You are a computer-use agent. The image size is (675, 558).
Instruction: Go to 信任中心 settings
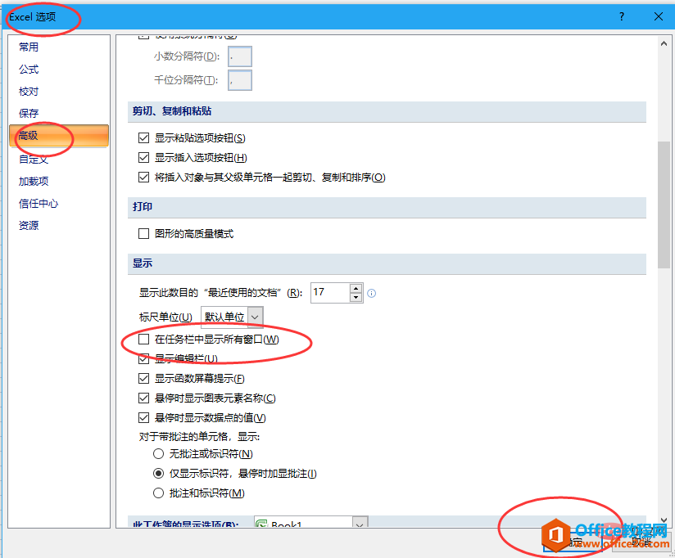click(39, 204)
